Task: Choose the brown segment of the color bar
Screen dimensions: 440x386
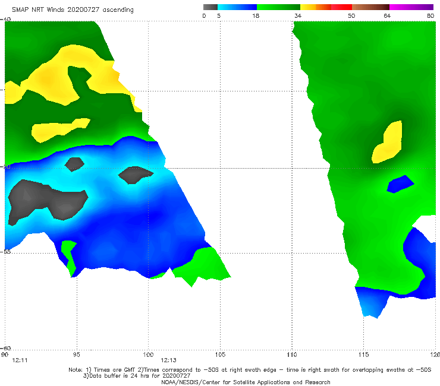Action: [x=370, y=7]
